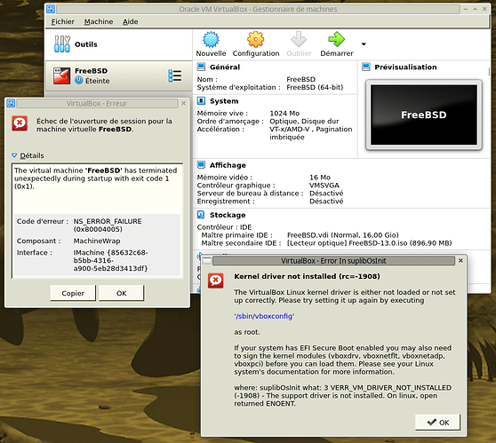
Task: Open the Machine menu
Action: coord(99,21)
